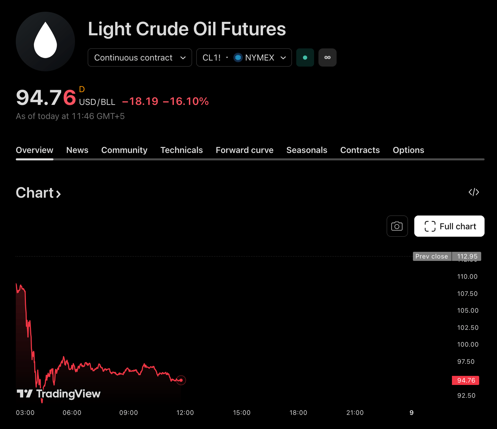Click the delayed data D indicator
This screenshot has width=497, height=429.
82,89
